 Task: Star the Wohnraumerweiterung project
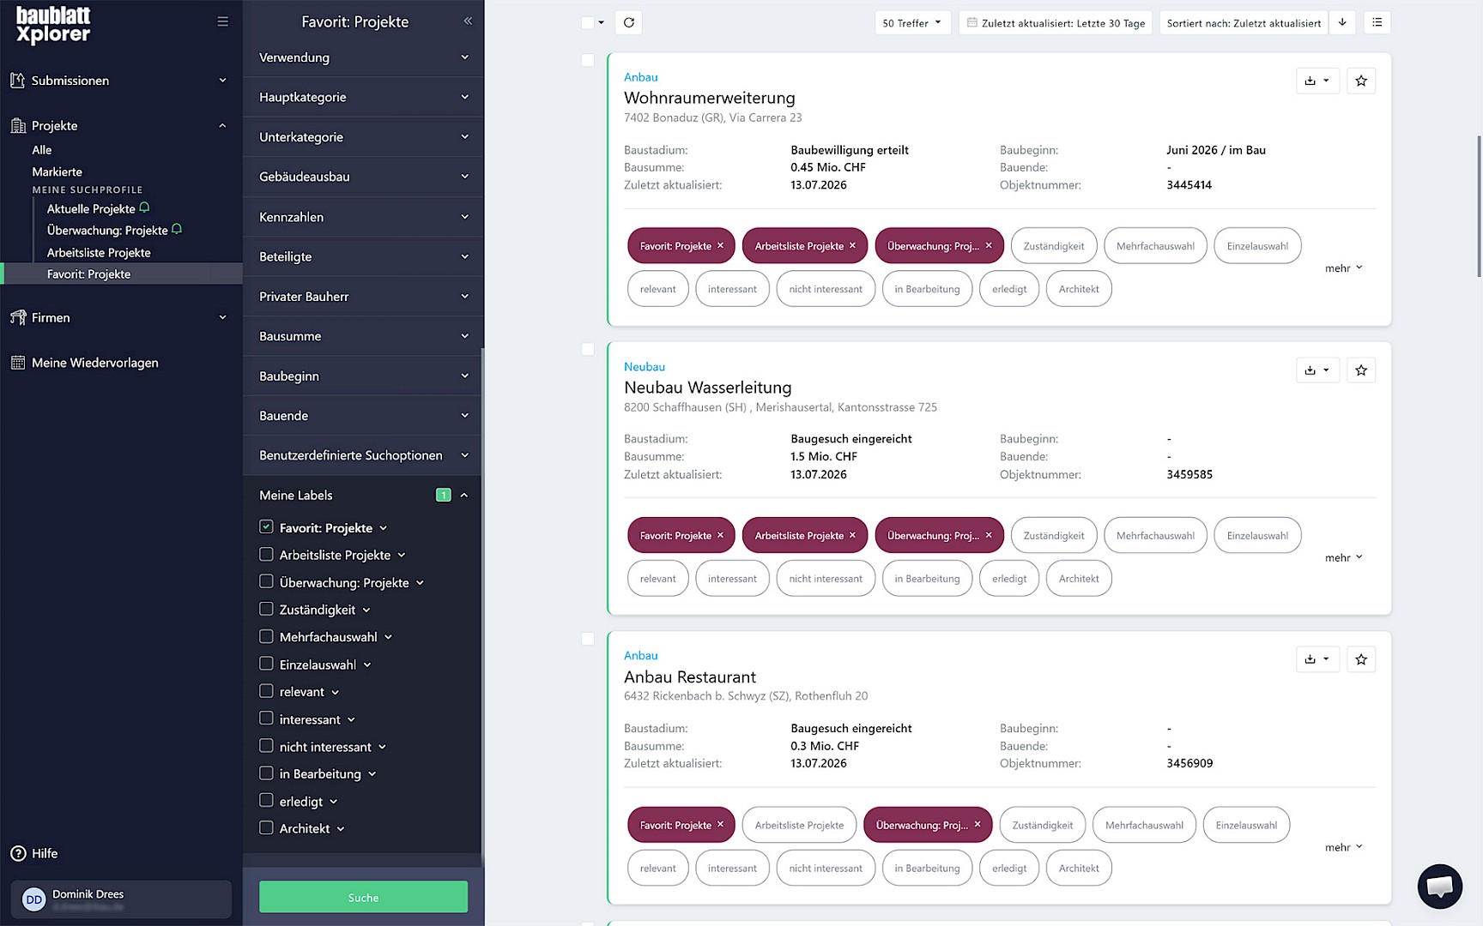pos(1361,81)
